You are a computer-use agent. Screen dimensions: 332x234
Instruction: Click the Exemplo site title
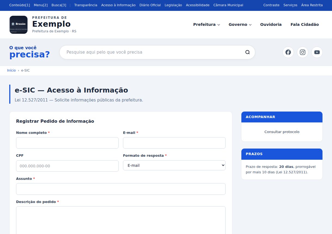[x=51, y=24]
